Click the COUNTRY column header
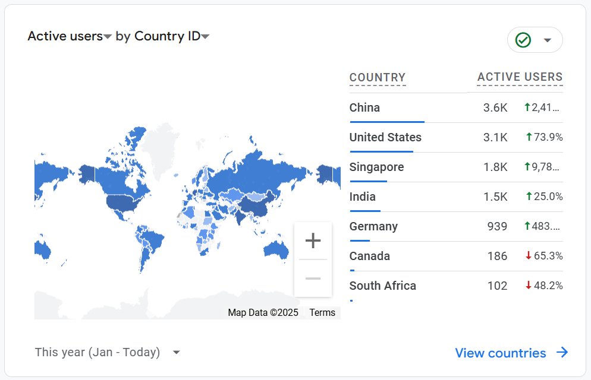The image size is (591, 380). pos(378,78)
